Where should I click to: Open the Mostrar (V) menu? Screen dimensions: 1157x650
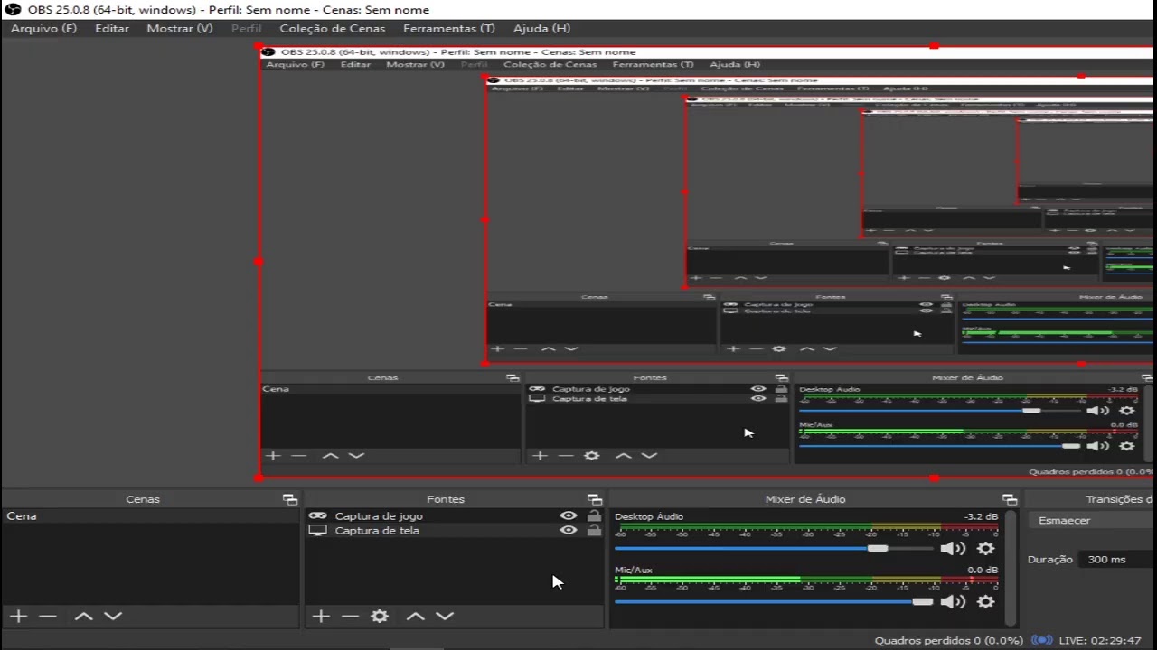[180, 29]
